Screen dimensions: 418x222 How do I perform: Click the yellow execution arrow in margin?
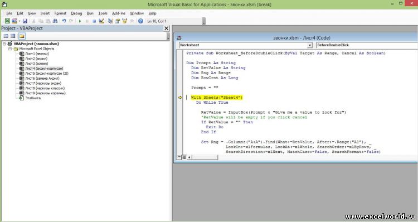click(180, 98)
